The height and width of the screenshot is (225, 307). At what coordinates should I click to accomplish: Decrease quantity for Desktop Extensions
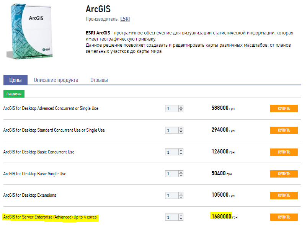click(x=181, y=197)
